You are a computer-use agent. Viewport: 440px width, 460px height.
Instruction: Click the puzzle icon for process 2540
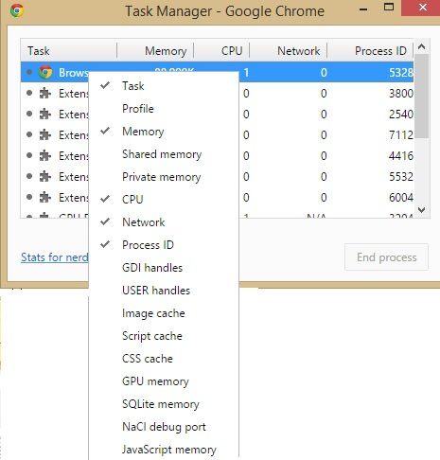pos(45,114)
